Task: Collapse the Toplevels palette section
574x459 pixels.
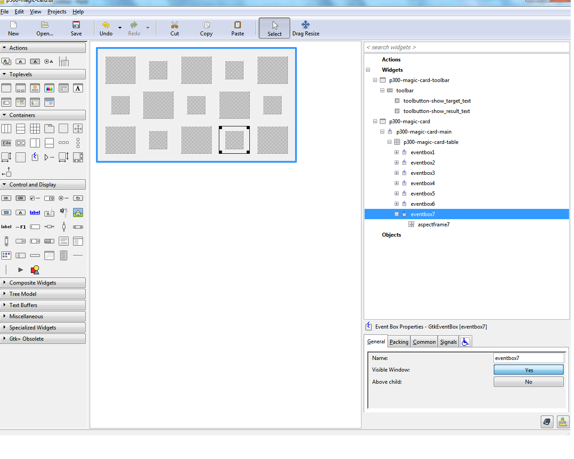Action: tap(43, 74)
